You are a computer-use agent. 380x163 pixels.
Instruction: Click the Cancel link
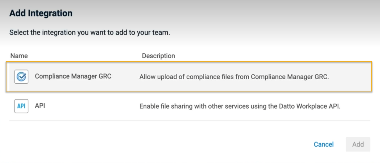pos(324,144)
